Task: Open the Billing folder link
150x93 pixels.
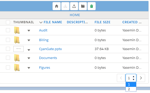Action: 44,40
